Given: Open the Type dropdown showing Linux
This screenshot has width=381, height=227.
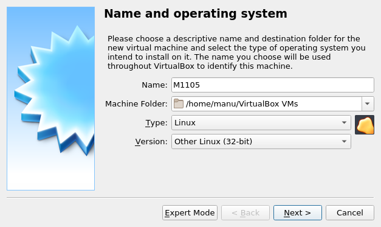Looking at the screenshot, I should (261, 122).
